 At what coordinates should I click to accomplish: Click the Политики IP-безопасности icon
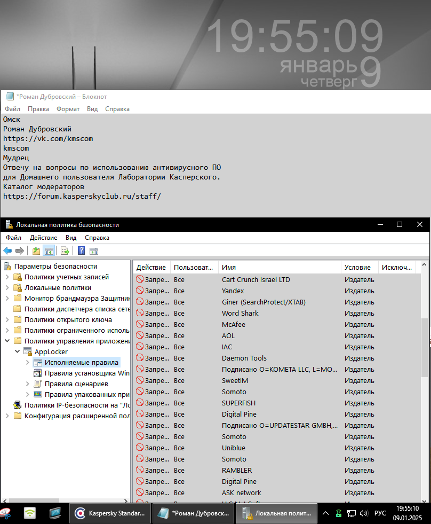click(x=18, y=405)
